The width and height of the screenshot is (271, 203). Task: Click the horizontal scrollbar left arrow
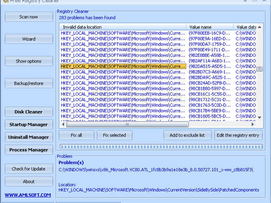point(63,124)
